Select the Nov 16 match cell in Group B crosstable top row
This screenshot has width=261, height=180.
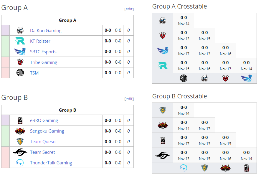(184, 110)
